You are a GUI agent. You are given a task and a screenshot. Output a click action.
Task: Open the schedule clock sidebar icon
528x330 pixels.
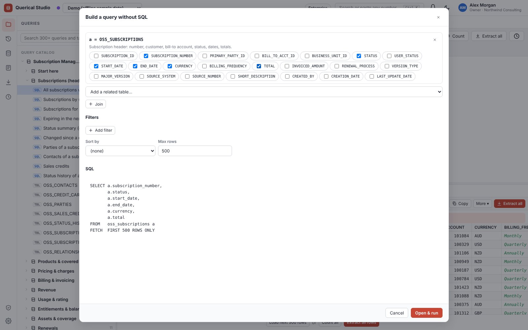click(x=9, y=97)
